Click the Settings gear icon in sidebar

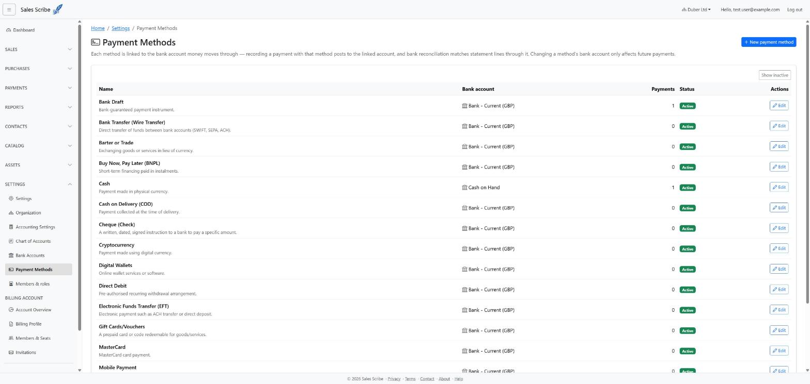11,198
